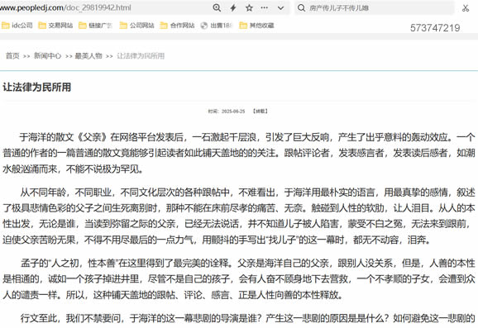Go to 首页 breadcrumb link

[12, 55]
